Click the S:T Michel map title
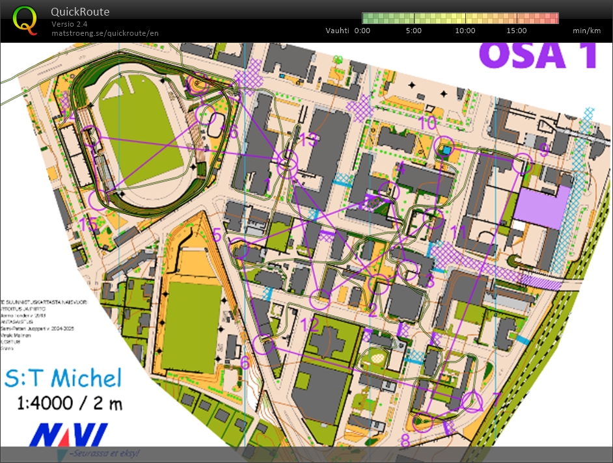Image resolution: width=613 pixels, height=463 pixels. click(62, 377)
